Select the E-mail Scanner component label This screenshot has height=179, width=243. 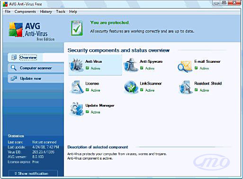pos(207,61)
